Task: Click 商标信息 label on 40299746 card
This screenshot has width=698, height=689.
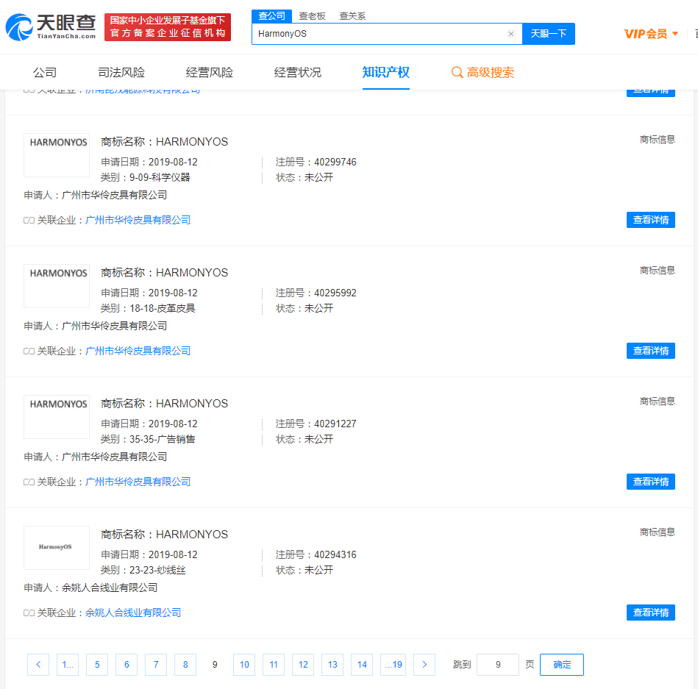Action: pos(657,140)
